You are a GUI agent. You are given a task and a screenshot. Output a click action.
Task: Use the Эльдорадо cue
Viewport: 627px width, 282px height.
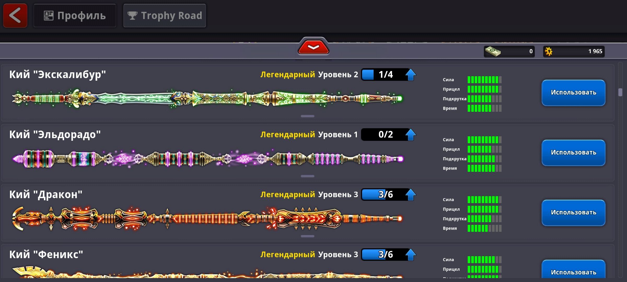tap(573, 153)
